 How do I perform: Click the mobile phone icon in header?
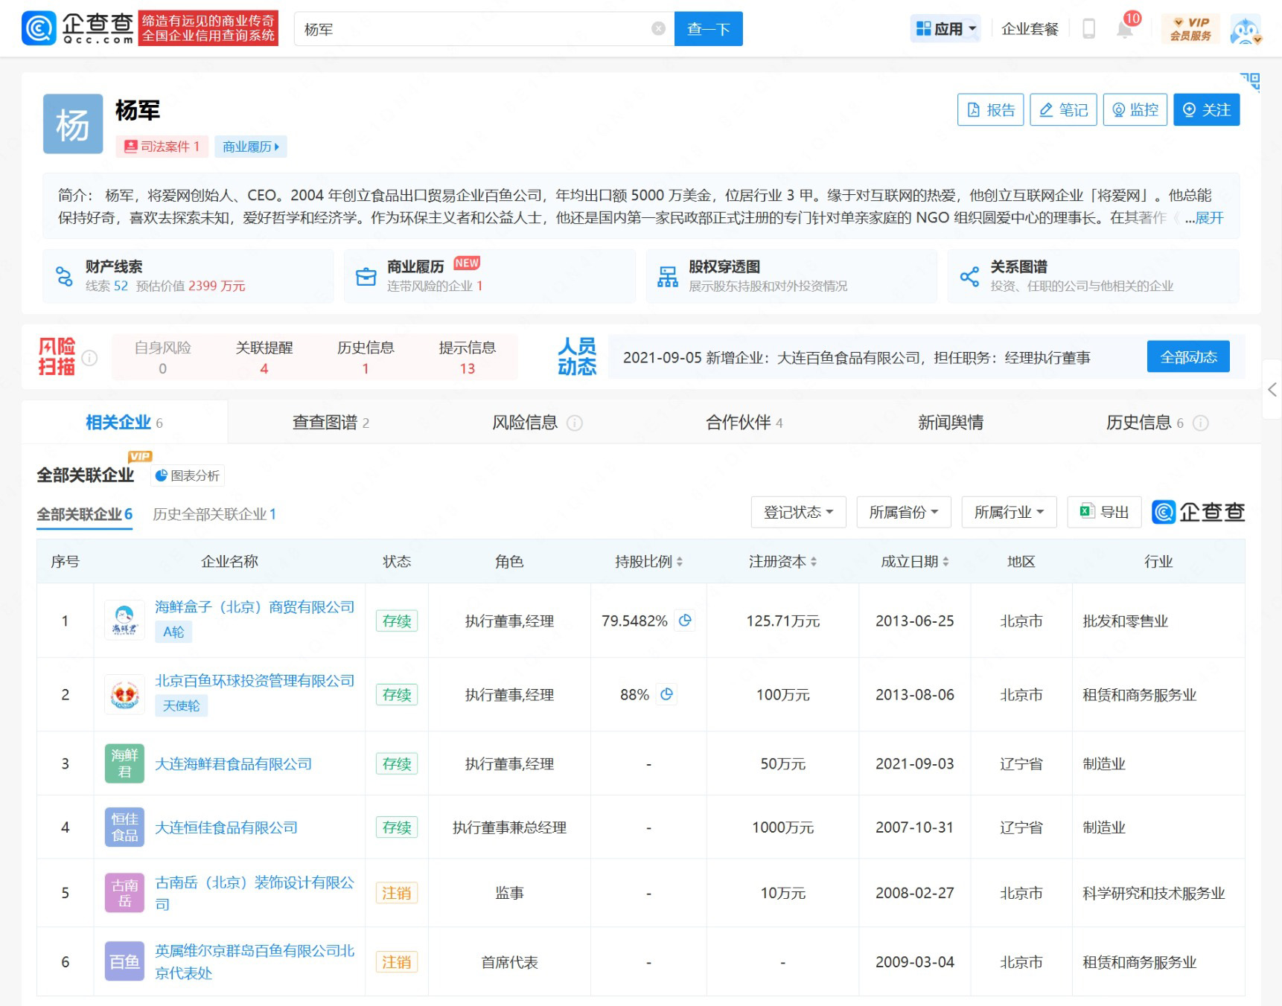click(x=1088, y=29)
